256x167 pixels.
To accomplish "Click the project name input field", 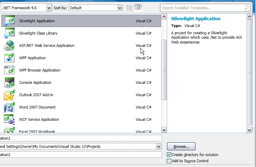I will click(x=81, y=138).
